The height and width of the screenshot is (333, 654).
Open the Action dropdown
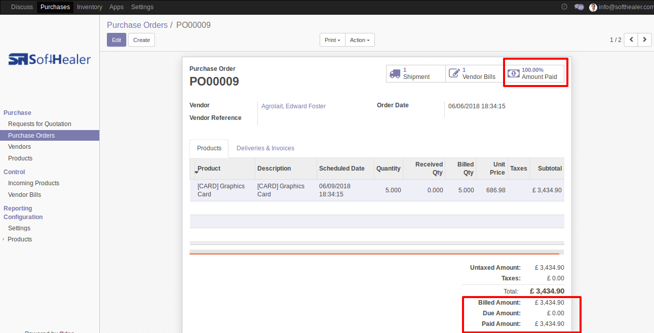click(x=360, y=40)
